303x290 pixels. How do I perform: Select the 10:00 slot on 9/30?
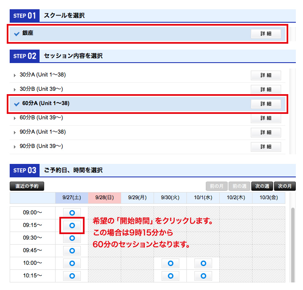[x=170, y=264]
